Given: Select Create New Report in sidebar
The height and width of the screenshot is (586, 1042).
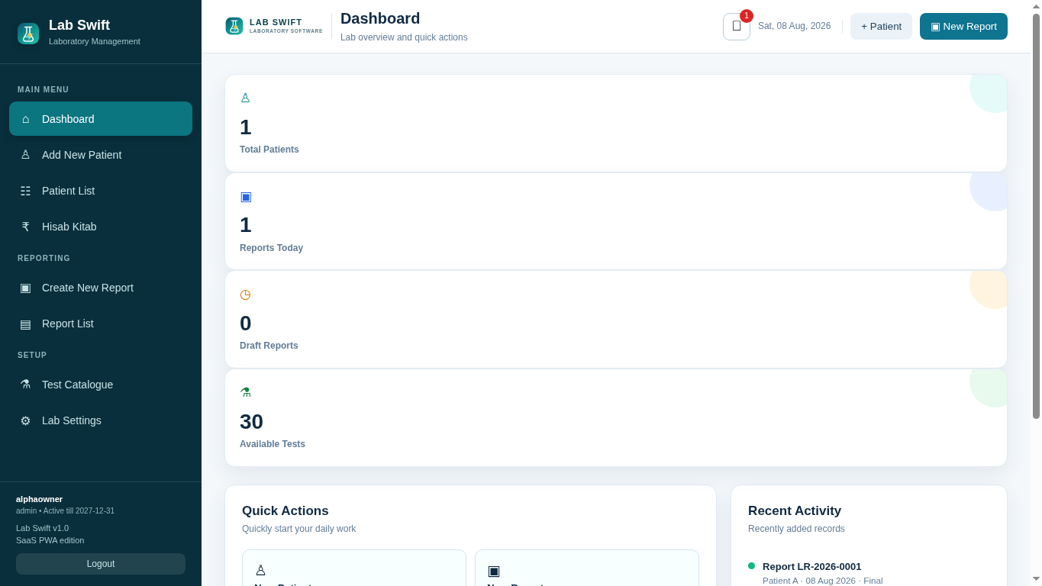Looking at the screenshot, I should tap(101, 288).
